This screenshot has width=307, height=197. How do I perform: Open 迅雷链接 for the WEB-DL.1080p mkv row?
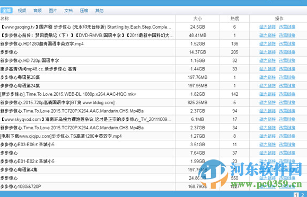(287, 94)
